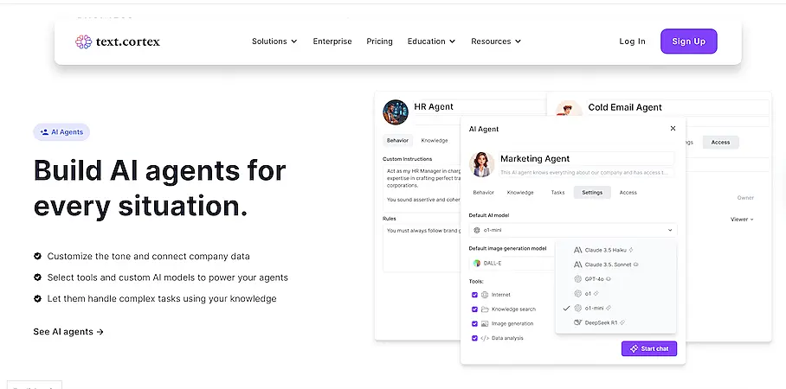The height and width of the screenshot is (389, 786).
Task: Edit the HR Agent name field
Action: pyautogui.click(x=478, y=106)
